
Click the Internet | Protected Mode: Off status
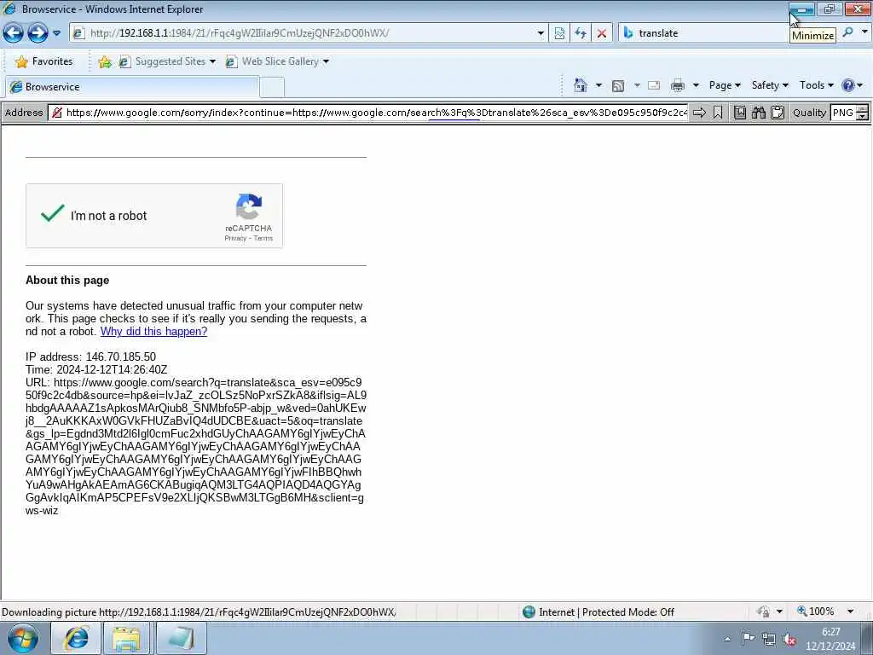598,612
